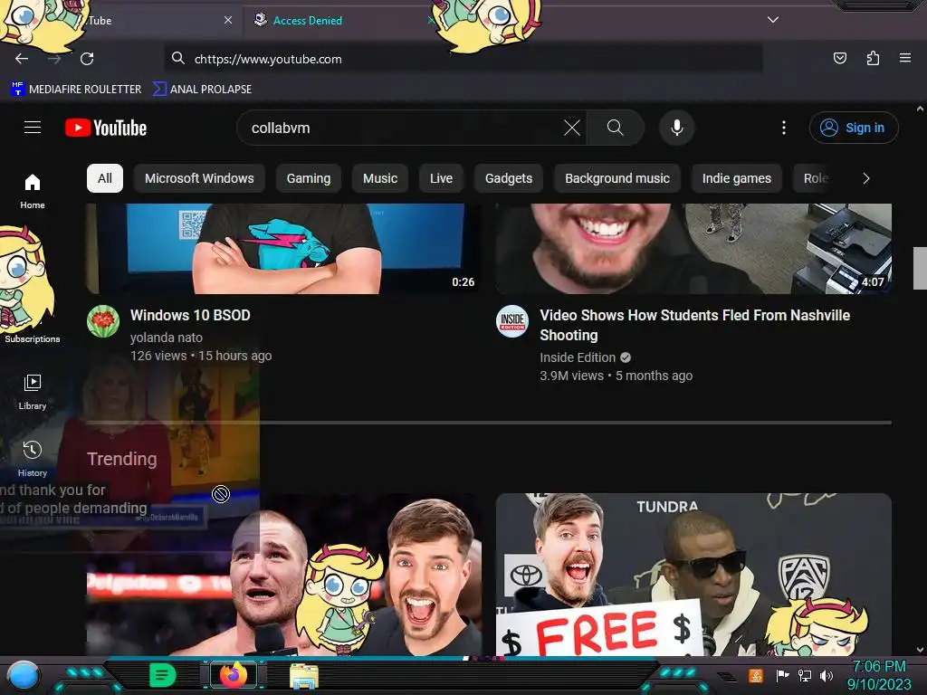Image resolution: width=927 pixels, height=695 pixels.
Task: Click the Windows 10 BSOD title
Action: coord(190,315)
